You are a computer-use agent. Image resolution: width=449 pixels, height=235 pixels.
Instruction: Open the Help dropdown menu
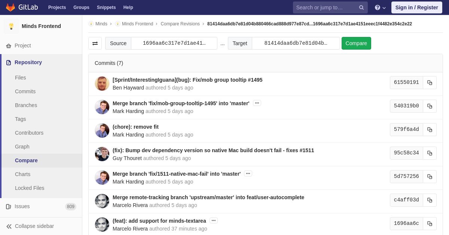(380, 7)
